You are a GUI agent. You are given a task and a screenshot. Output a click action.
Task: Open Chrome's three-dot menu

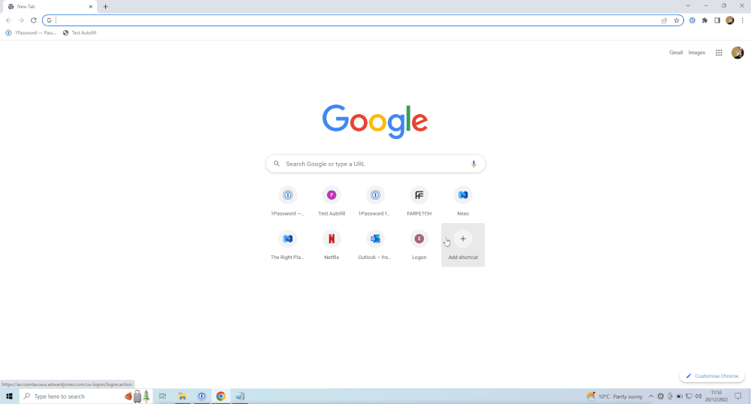coord(742,20)
